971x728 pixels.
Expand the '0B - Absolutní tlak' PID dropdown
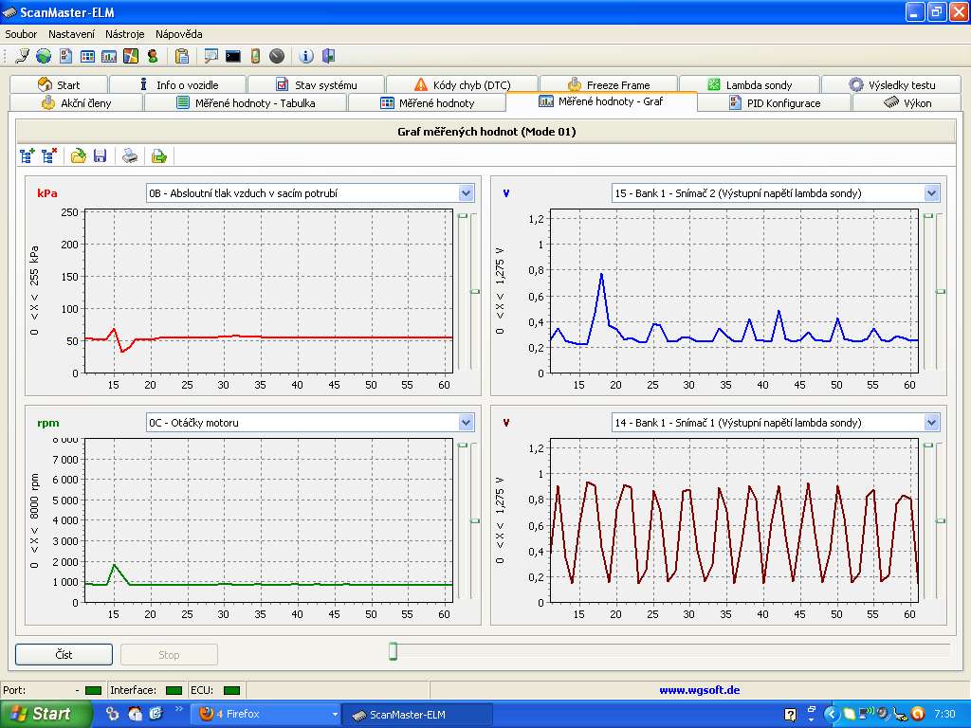(x=466, y=193)
